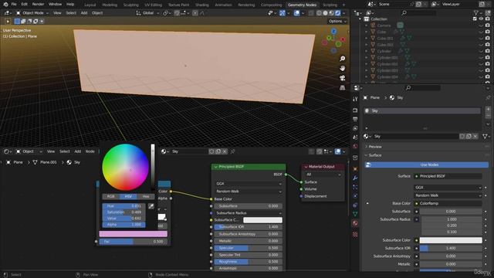Click the outliner search field
The width and height of the screenshot is (494, 278).
pos(419,13)
